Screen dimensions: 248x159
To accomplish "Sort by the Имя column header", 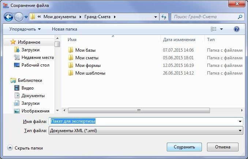I will coord(72,39).
